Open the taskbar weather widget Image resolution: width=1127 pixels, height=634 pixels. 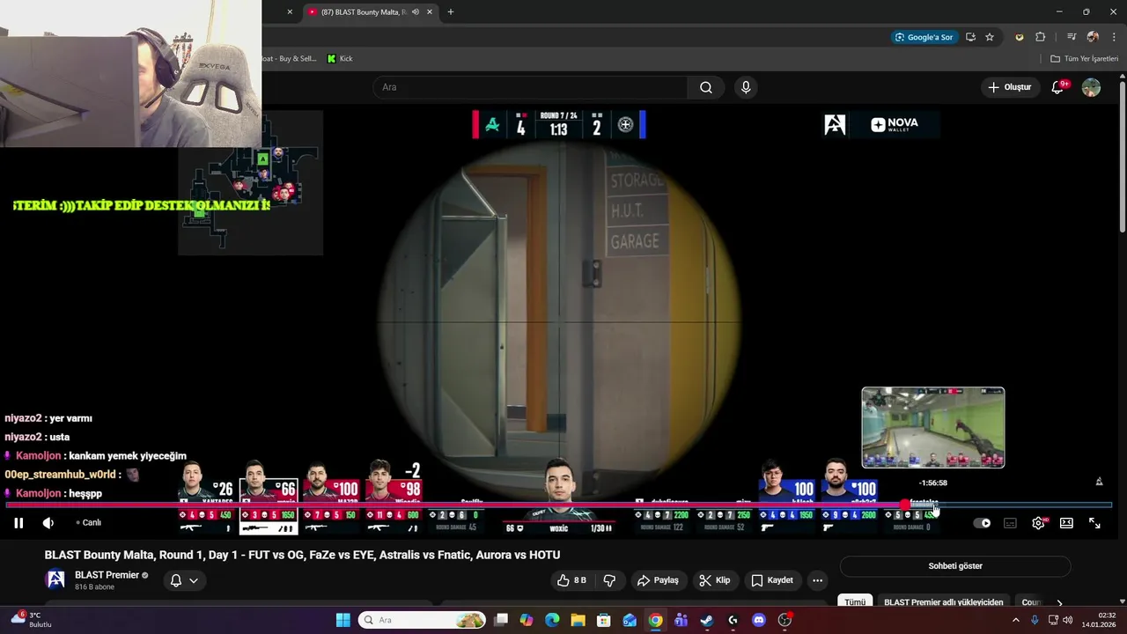pyautogui.click(x=31, y=620)
